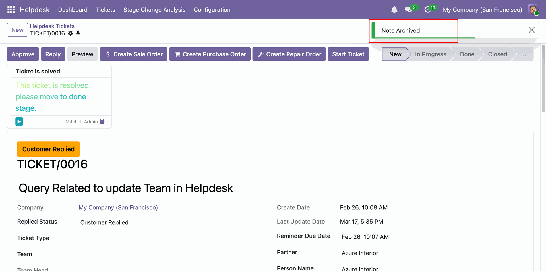Click the pin icon beside ticket name

(78, 33)
